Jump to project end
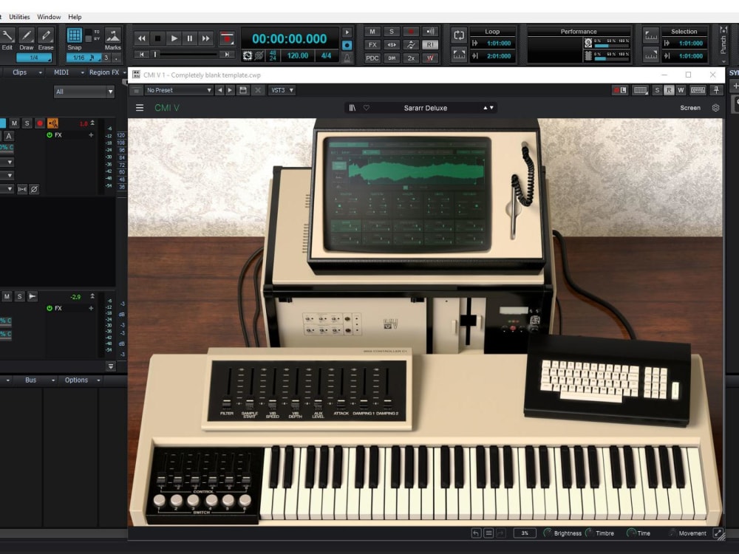Viewport: 739px width, 554px height. tap(227, 55)
